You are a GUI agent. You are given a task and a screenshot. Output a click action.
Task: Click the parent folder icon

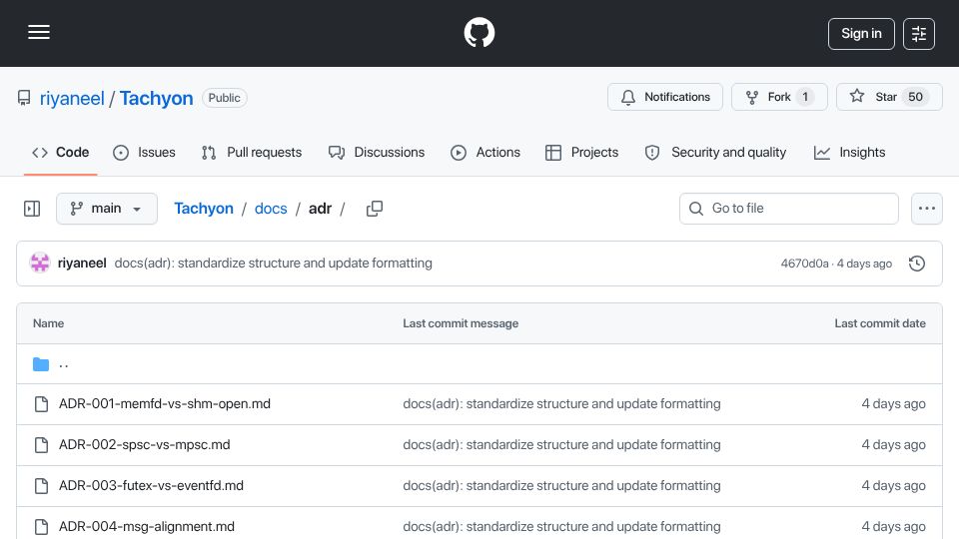(41, 364)
